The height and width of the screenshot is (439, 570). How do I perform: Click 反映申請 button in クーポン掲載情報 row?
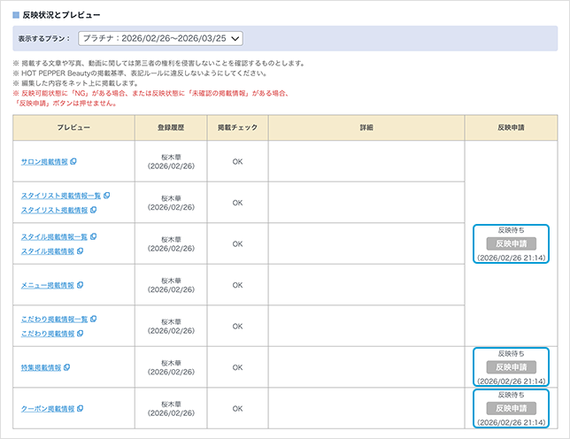pyautogui.click(x=511, y=409)
